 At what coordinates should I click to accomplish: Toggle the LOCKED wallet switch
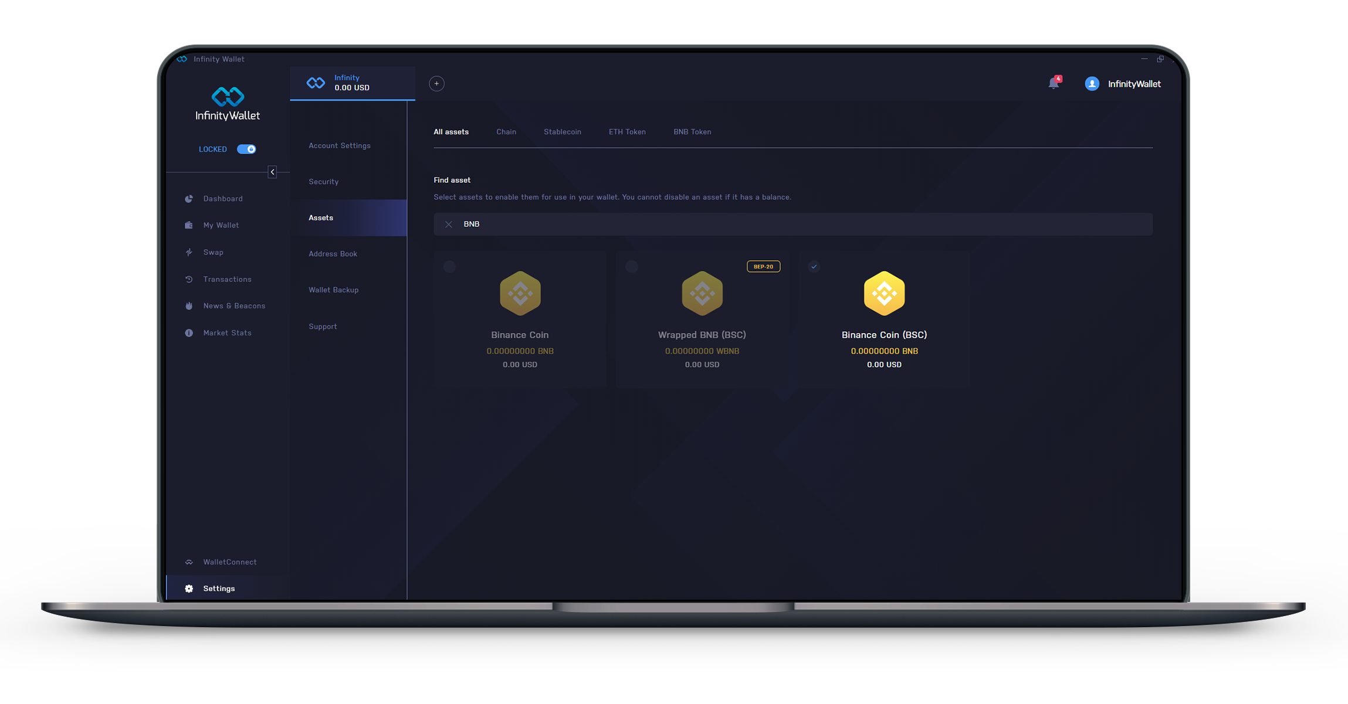point(248,148)
